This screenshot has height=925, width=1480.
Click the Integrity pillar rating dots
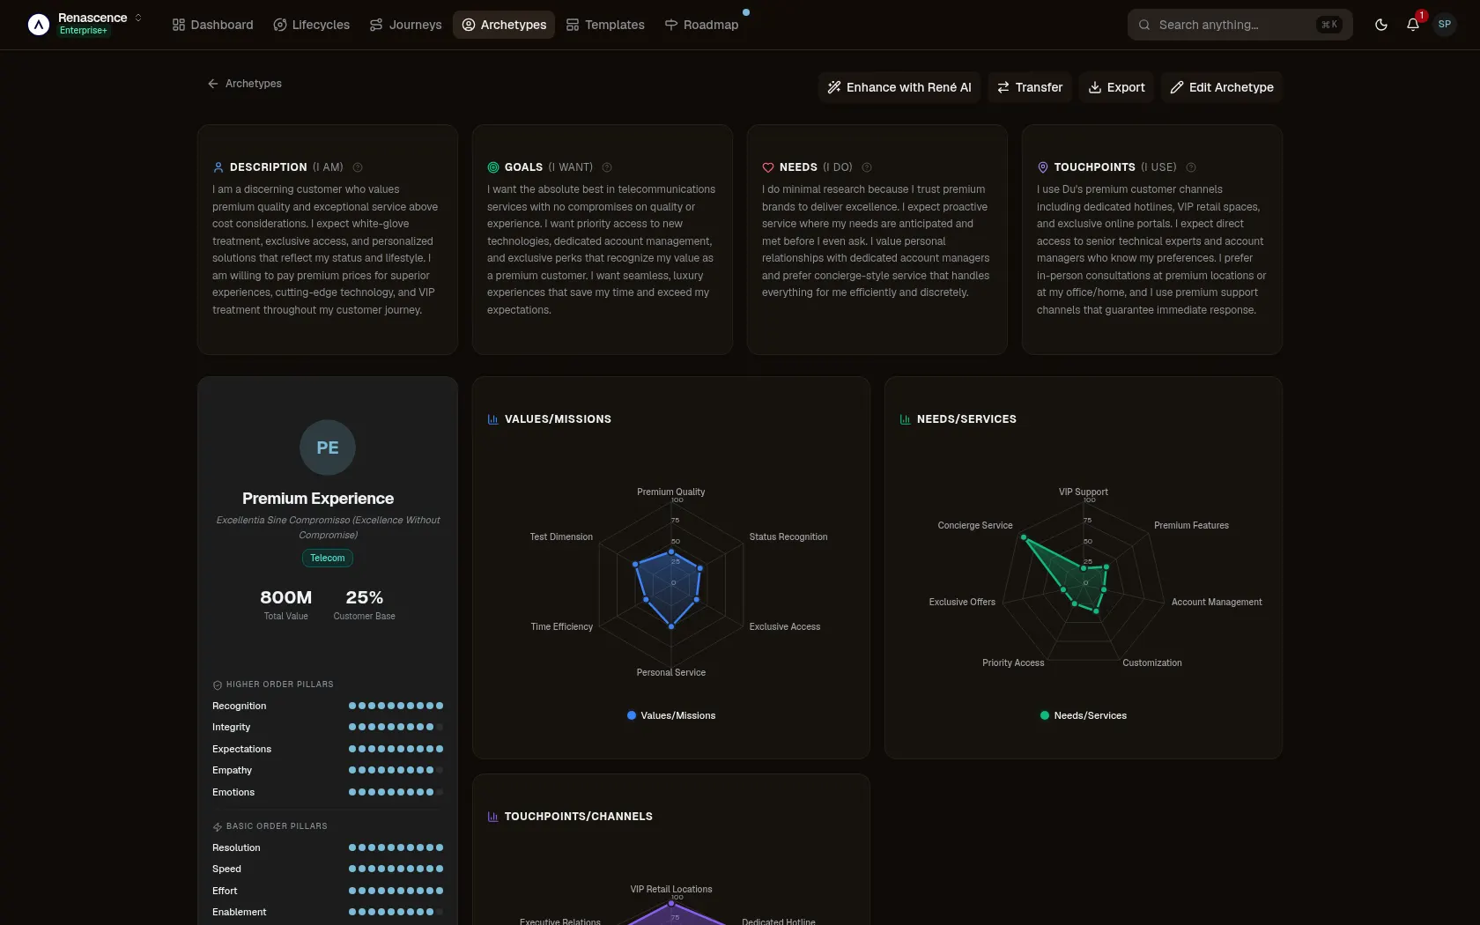click(396, 727)
